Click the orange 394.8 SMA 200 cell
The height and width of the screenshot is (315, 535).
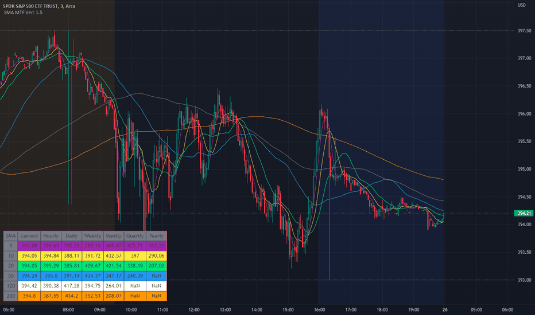29,296
